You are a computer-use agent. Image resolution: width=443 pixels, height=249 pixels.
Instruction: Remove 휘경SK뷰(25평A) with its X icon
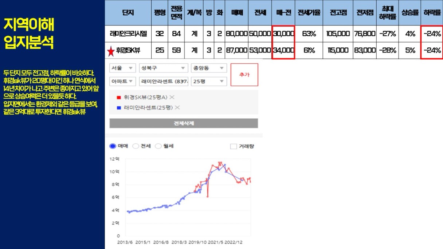click(x=172, y=97)
